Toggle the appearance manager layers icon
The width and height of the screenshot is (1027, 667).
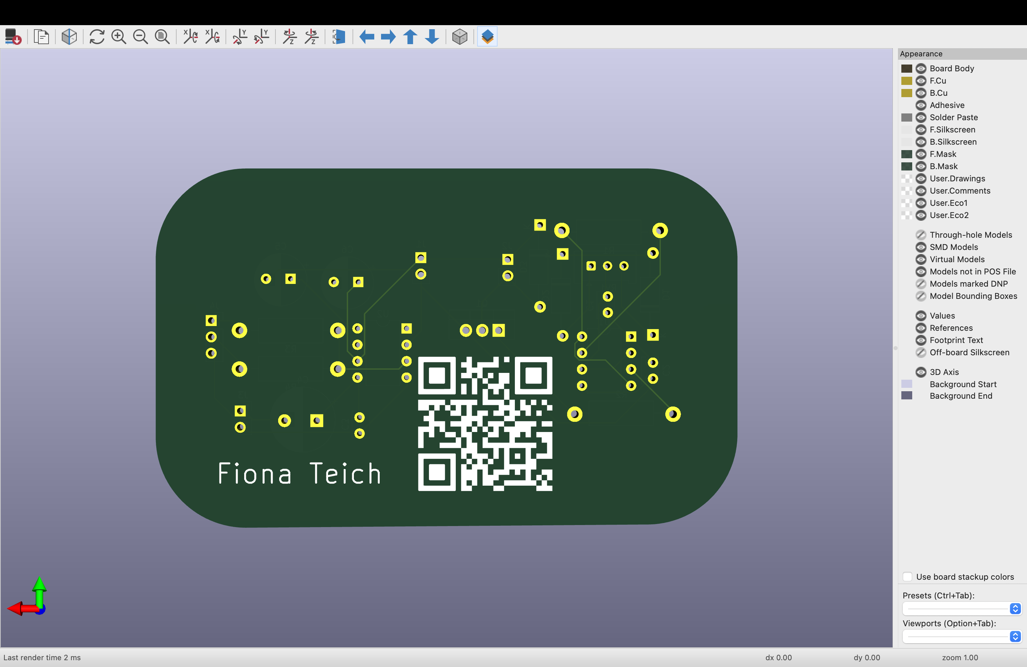pos(487,37)
